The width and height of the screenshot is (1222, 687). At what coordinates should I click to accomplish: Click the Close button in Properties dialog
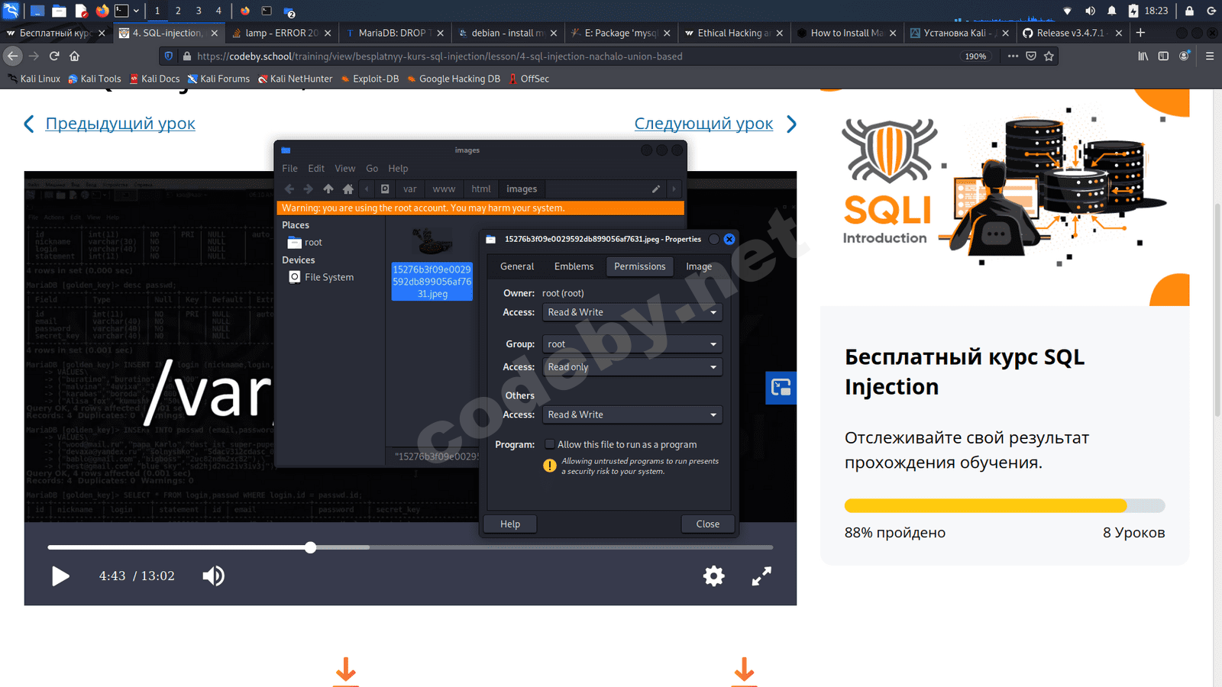point(707,524)
